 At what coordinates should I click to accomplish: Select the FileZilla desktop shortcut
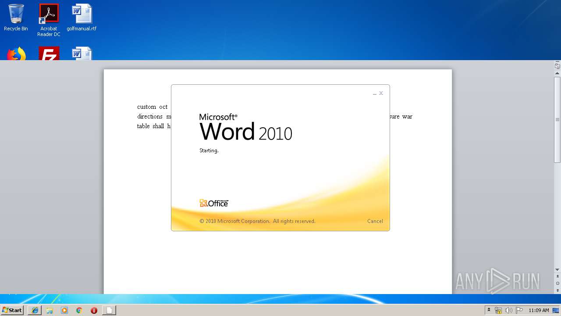click(49, 54)
